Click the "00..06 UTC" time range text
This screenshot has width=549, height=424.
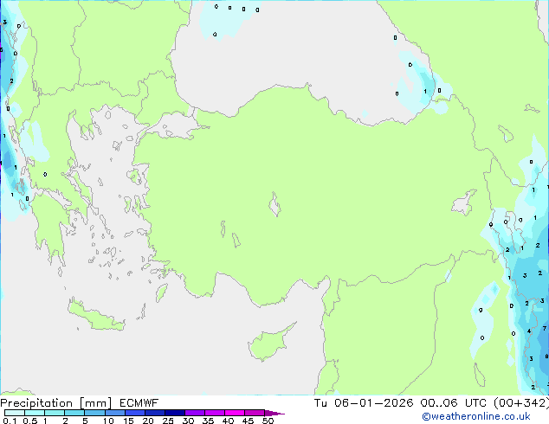tap(453, 403)
